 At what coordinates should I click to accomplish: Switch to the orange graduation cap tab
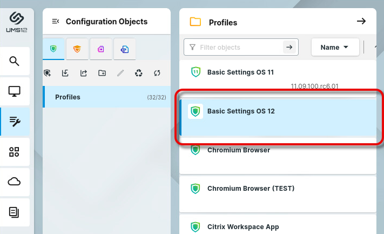(x=77, y=49)
